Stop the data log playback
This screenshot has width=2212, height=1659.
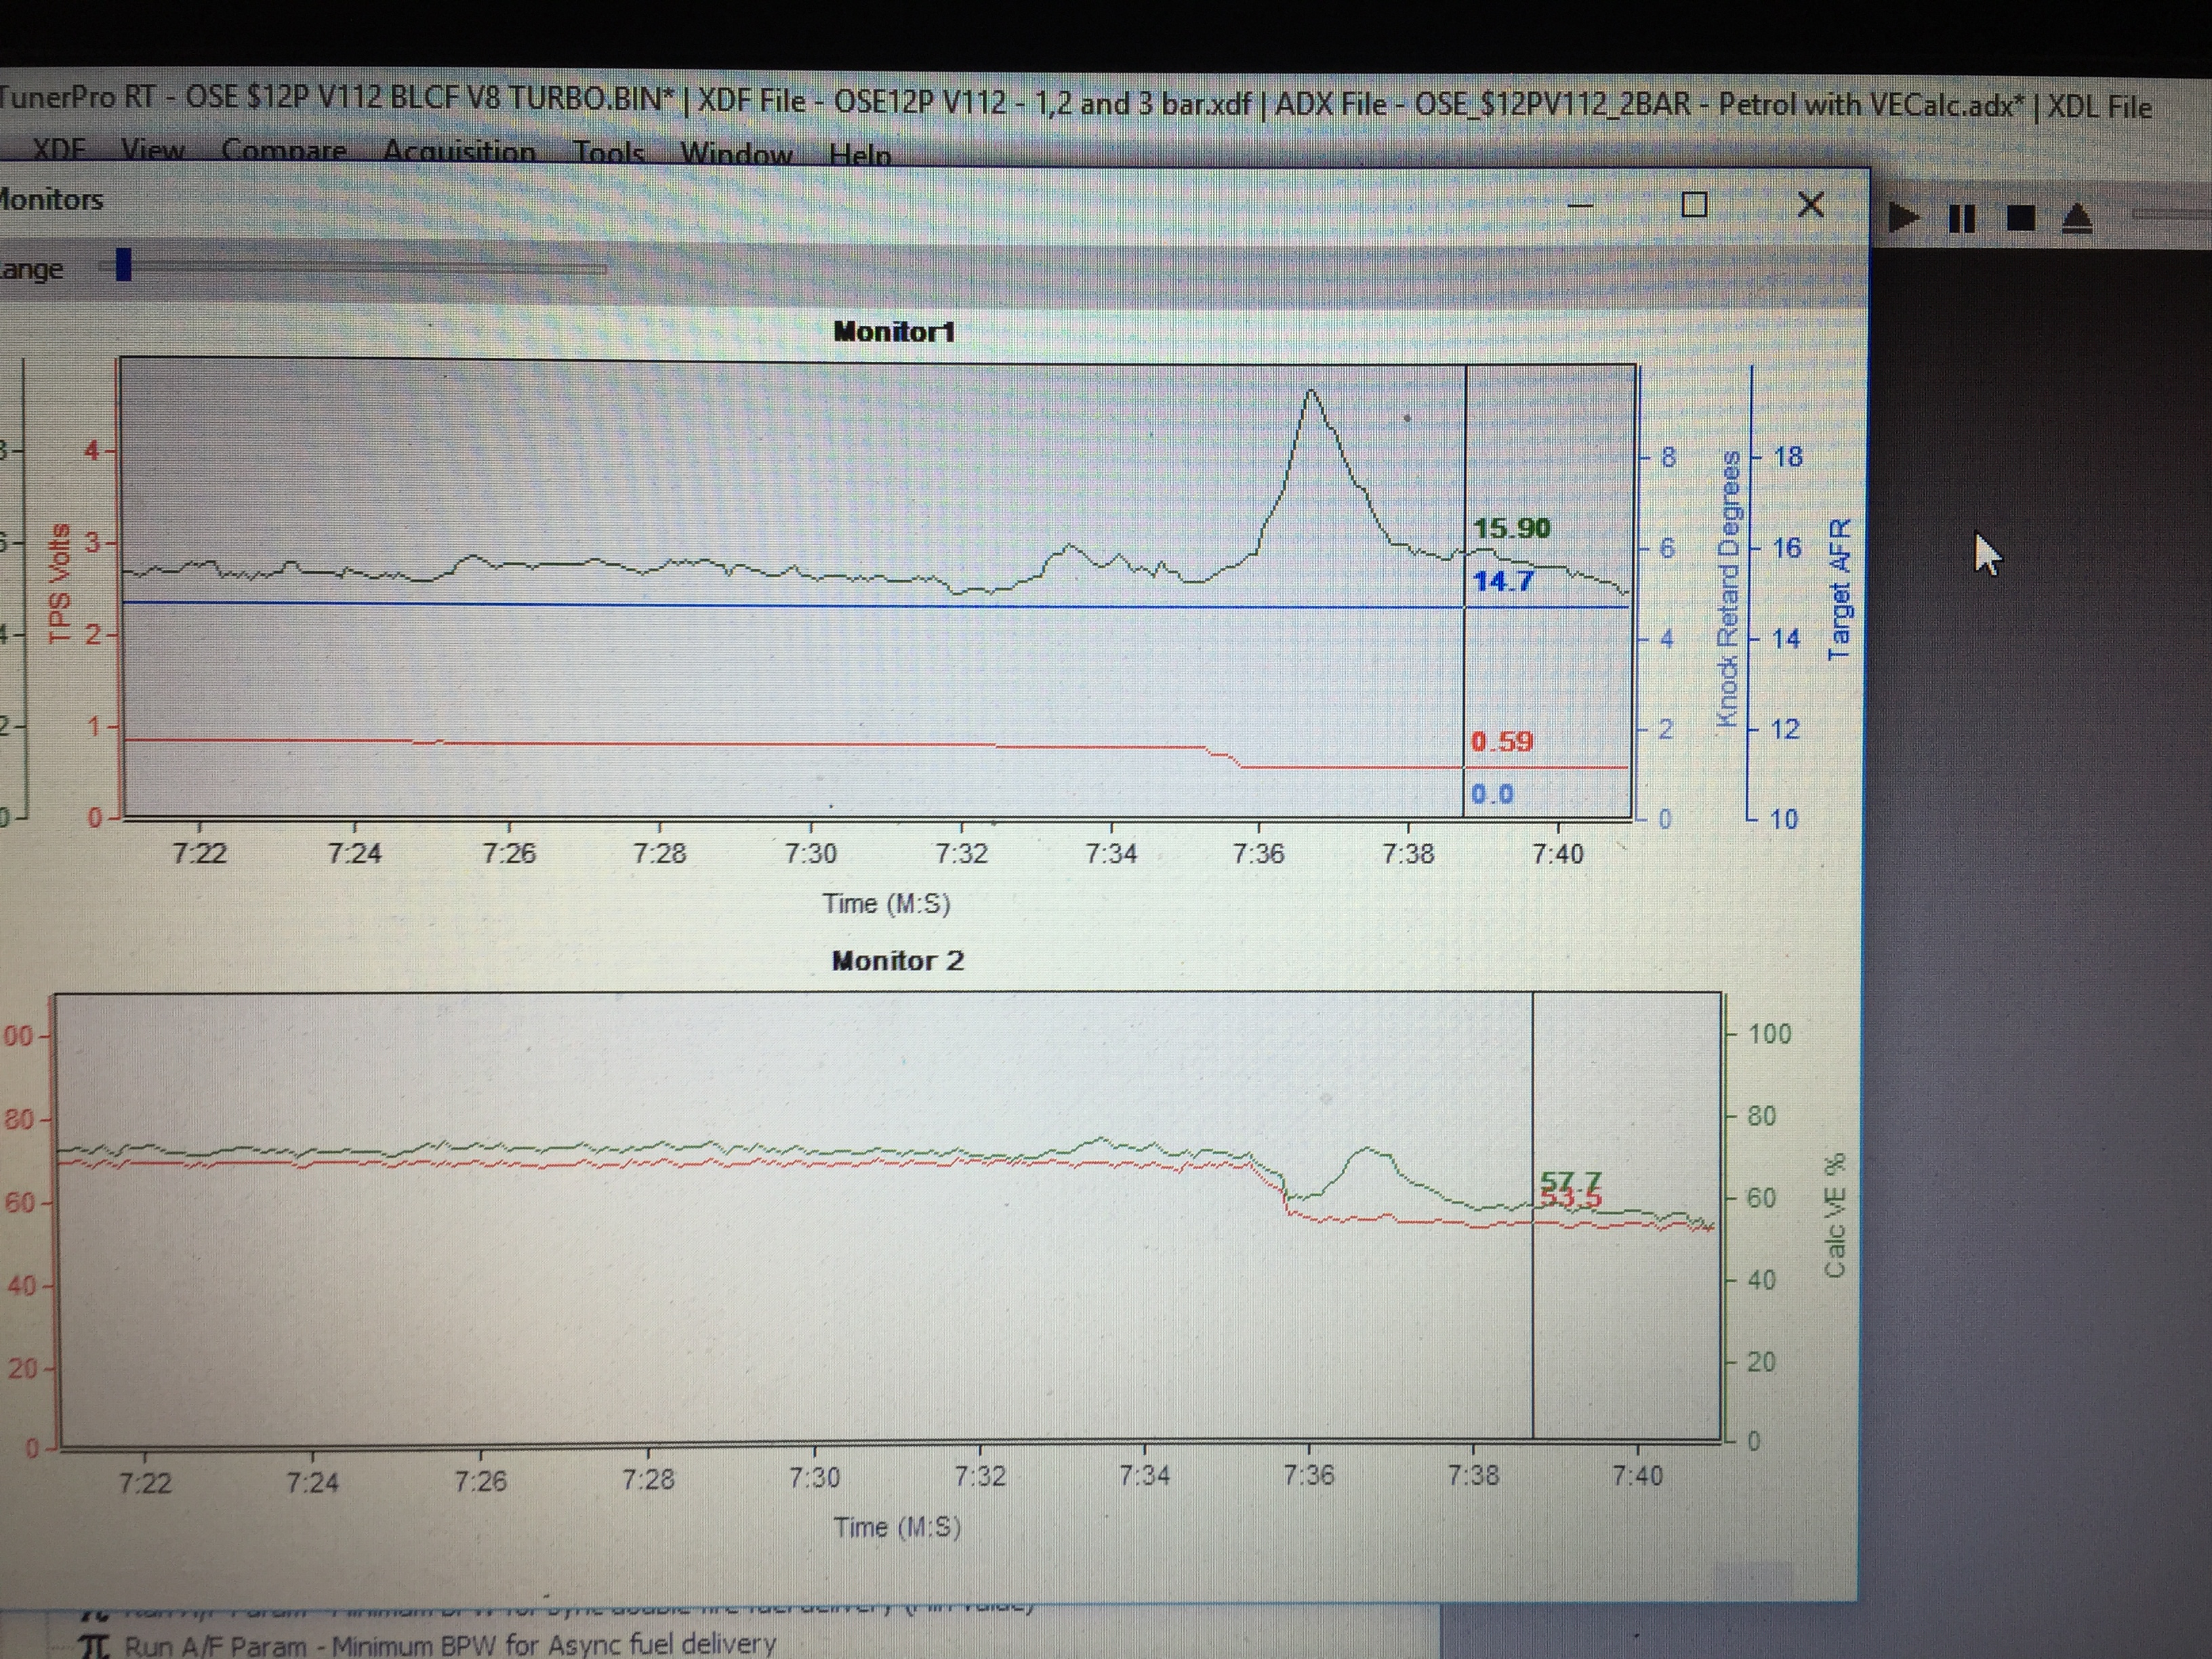click(2021, 218)
